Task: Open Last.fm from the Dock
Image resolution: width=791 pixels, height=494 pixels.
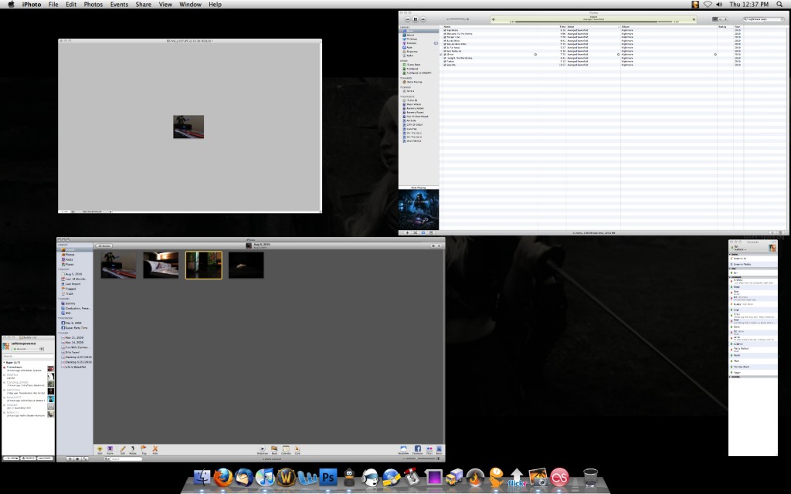Action: (559, 477)
